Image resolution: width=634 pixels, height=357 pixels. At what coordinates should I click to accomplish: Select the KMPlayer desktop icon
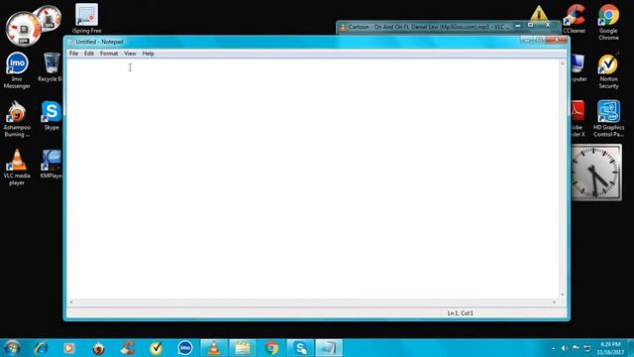[51, 164]
